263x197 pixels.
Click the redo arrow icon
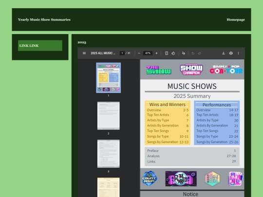point(199,54)
